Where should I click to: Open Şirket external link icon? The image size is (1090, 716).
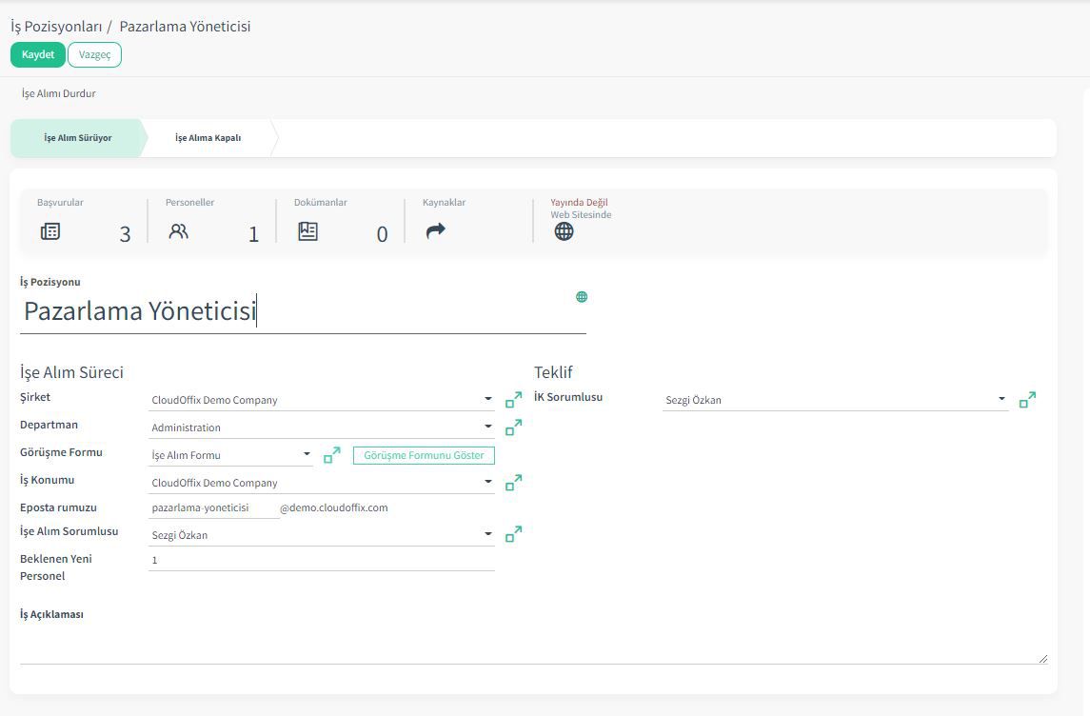514,400
